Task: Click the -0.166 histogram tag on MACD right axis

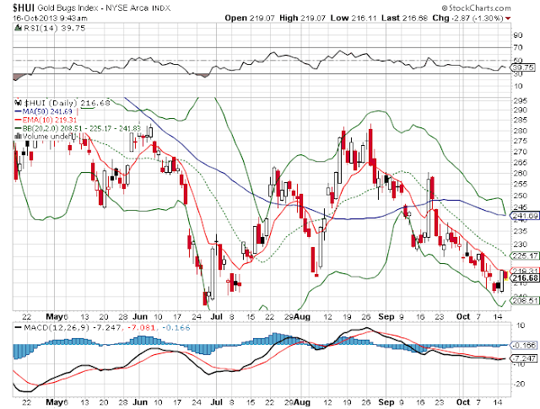Action: 524,345
